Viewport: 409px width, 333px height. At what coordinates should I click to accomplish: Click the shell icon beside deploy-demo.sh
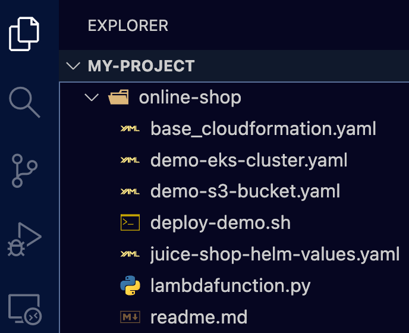click(x=130, y=222)
